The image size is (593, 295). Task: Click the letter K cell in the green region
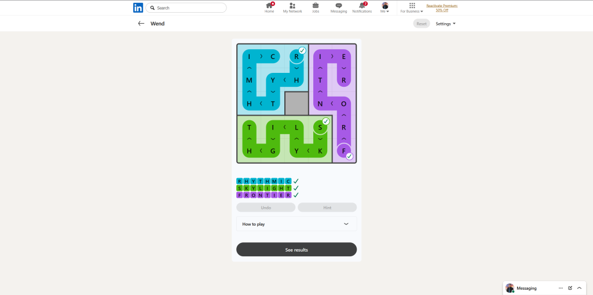tap(320, 151)
